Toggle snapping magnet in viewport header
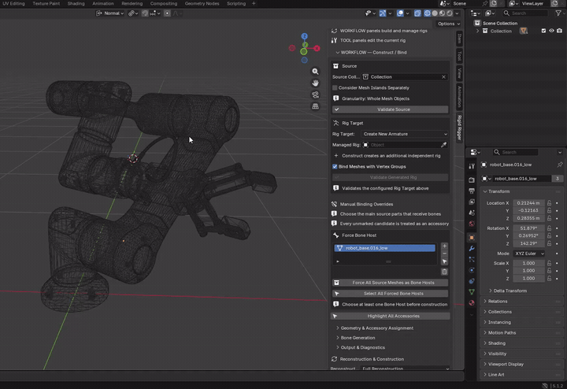The height and width of the screenshot is (389, 567). 145,13
